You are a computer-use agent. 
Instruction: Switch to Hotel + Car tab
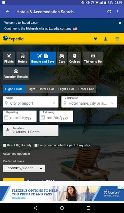coord(86,89)
